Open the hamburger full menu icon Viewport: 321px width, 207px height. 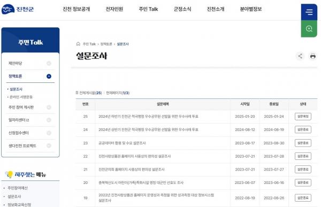coord(309,12)
